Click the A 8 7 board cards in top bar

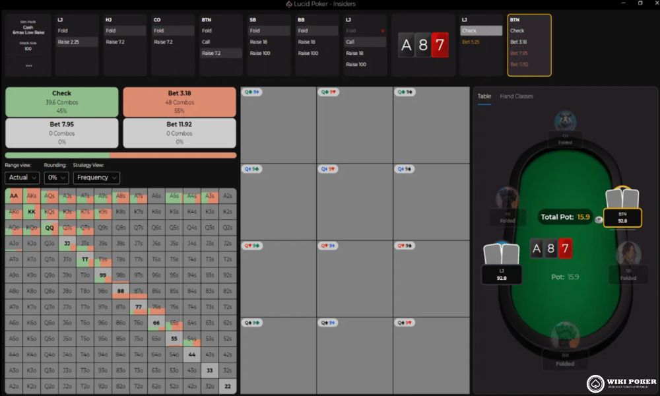click(x=423, y=45)
